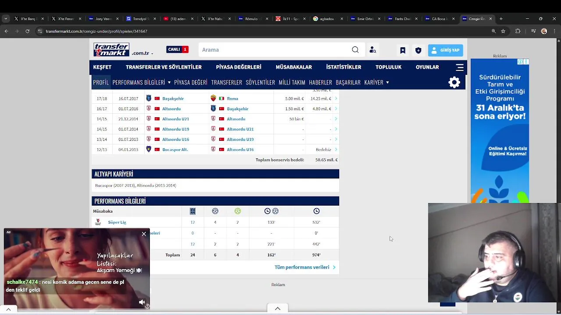Click the GİRİŞ YAP login button

[x=445, y=50]
